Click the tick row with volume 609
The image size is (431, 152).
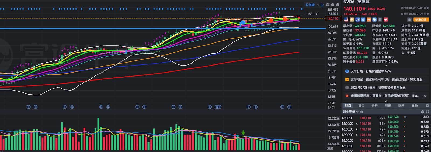[364, 140]
